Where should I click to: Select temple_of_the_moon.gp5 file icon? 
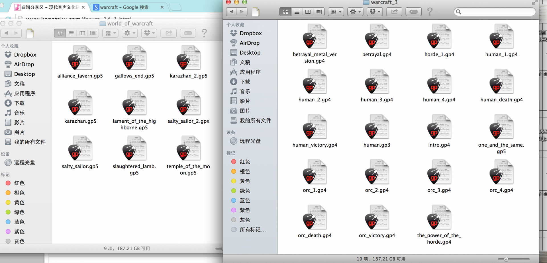click(x=188, y=148)
